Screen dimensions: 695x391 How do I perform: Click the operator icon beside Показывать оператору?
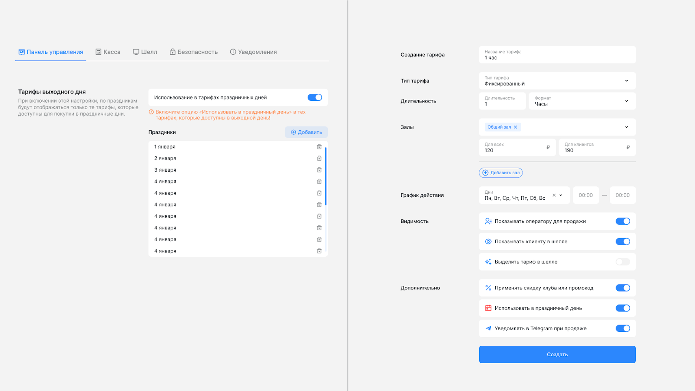click(x=488, y=221)
